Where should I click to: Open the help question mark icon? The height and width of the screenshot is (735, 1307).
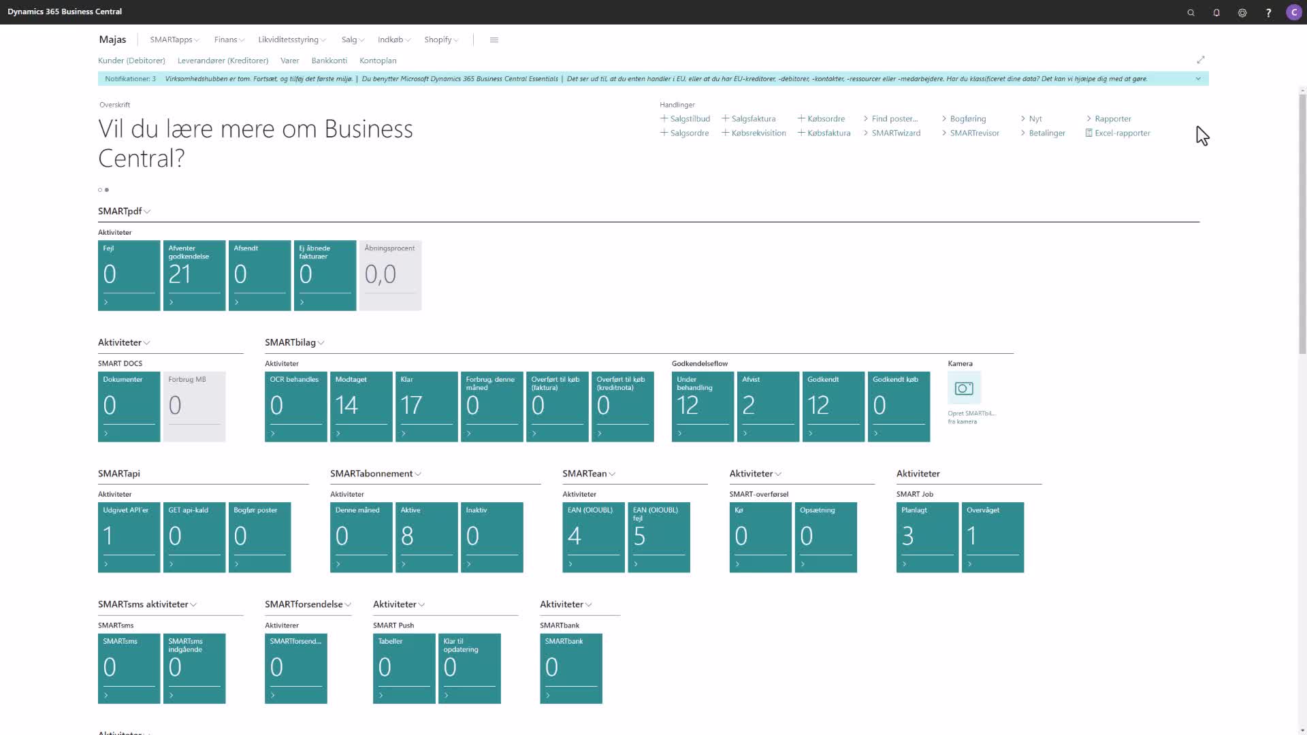1268,12
